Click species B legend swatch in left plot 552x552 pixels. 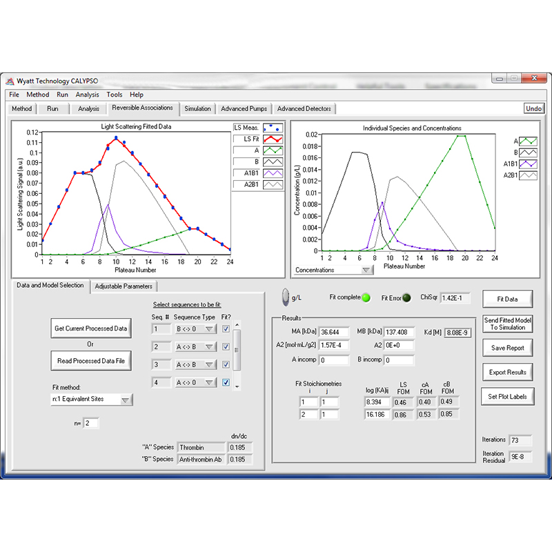[273, 162]
